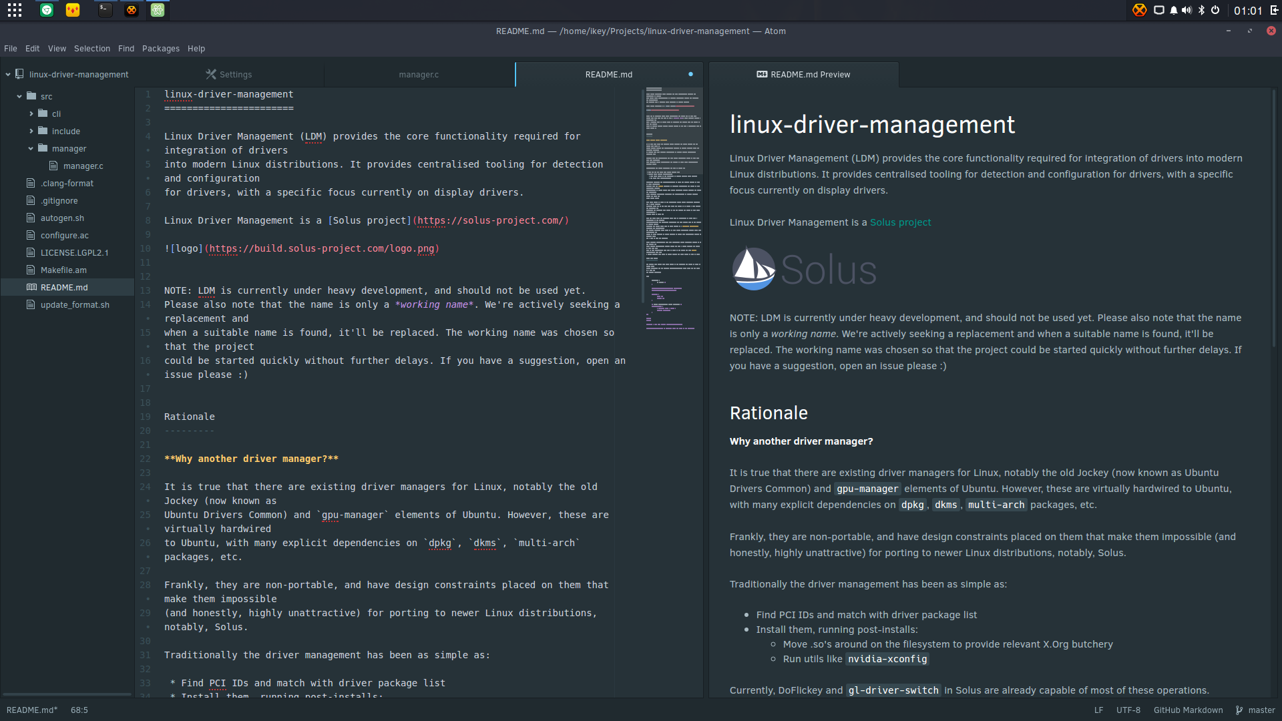Collapse the linux-driver-management project root
1282x721 pixels.
(8, 74)
